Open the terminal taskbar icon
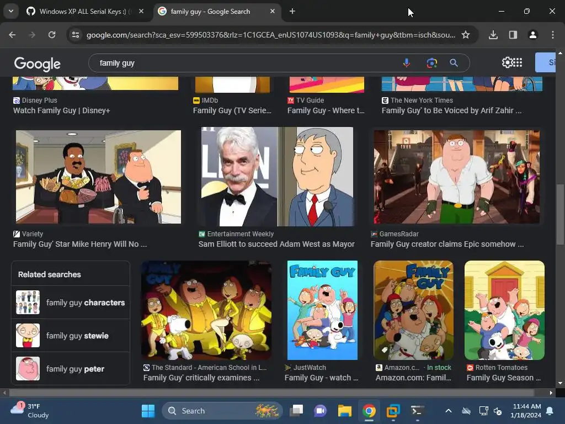This screenshot has height=424, width=565. click(x=417, y=411)
